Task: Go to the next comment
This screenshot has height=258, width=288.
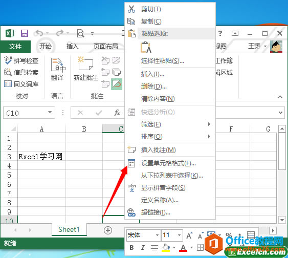Action: [x=105, y=84]
